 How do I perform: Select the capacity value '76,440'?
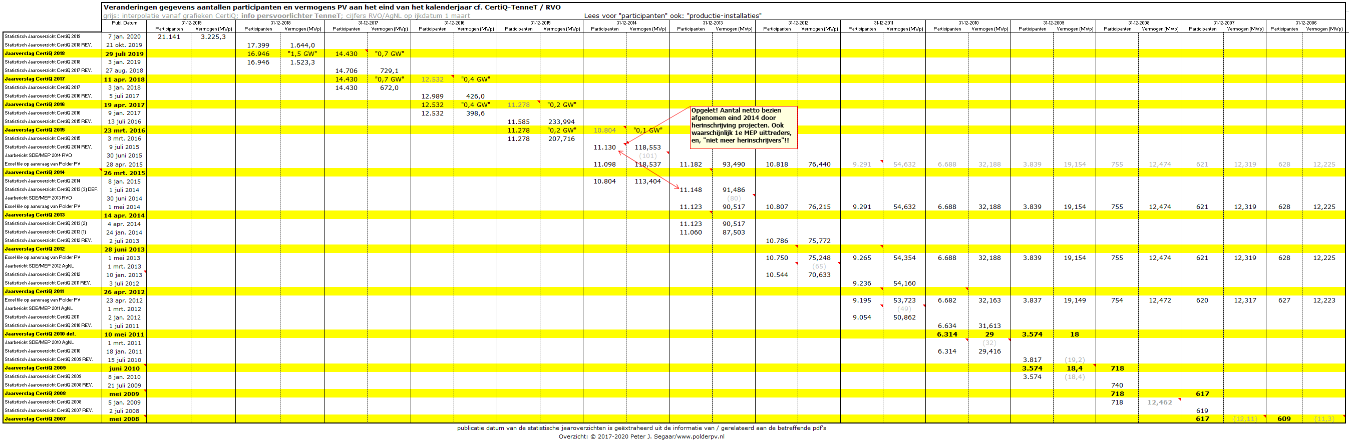coord(819,165)
